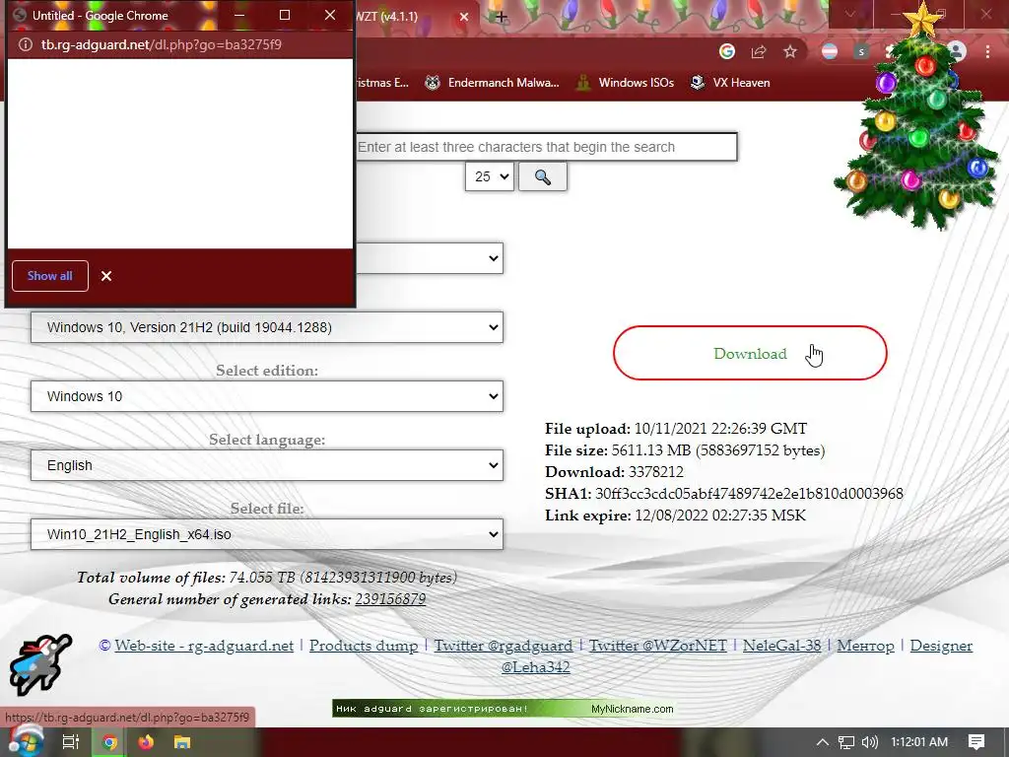Screen dimensions: 1009x757
Task: Open the notification center icon
Action: pos(976,742)
